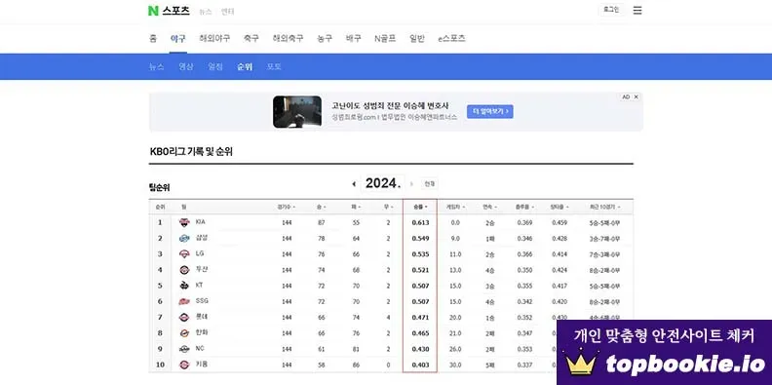
Task: Click KIA's win rate 0.613
Action: click(x=420, y=222)
